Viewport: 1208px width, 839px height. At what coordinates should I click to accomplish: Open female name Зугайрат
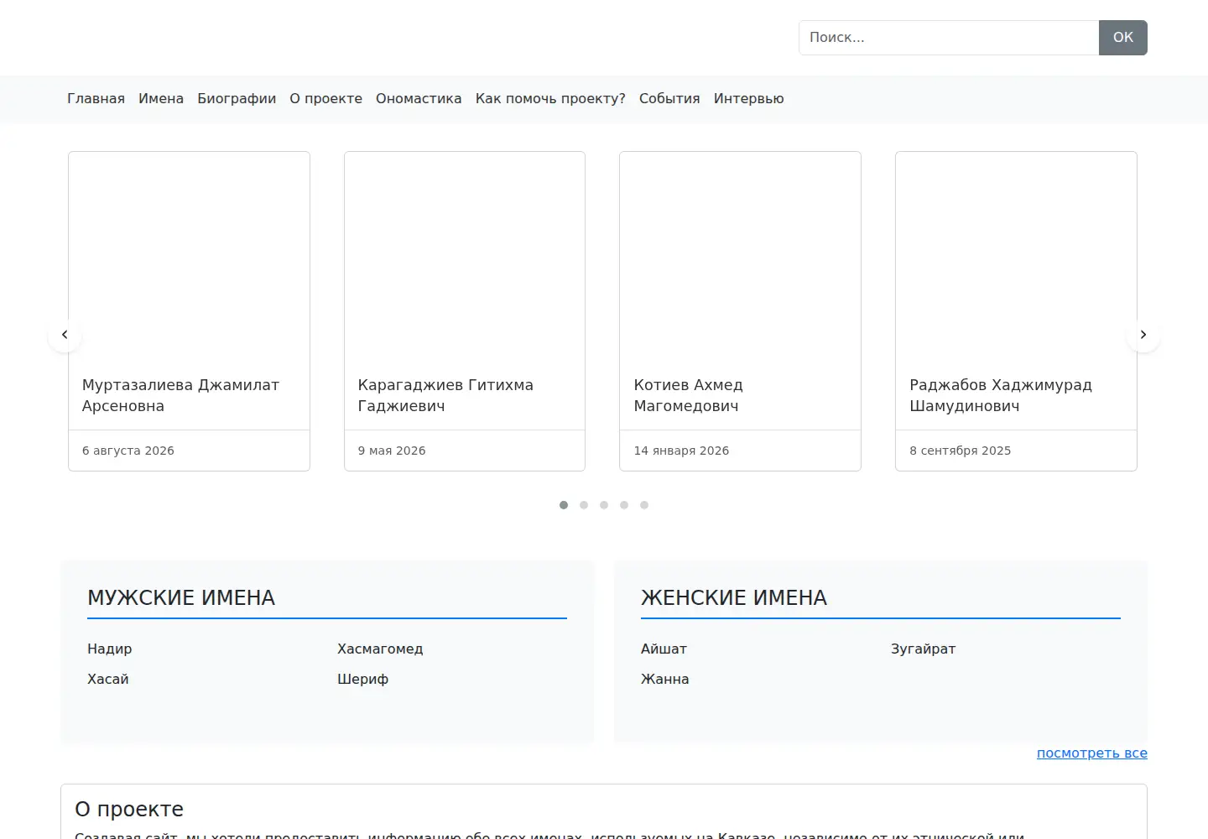pos(923,649)
